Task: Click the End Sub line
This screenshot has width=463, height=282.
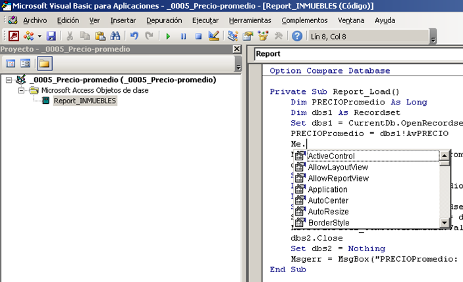Action: pyautogui.click(x=288, y=270)
